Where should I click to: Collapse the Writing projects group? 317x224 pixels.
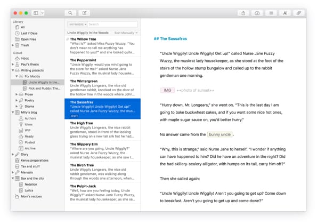click(x=13, y=70)
